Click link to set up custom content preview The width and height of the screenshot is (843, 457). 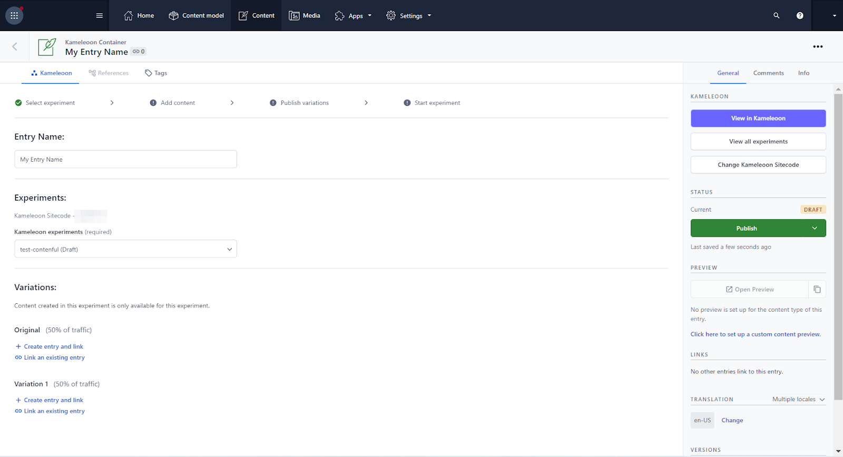point(756,334)
